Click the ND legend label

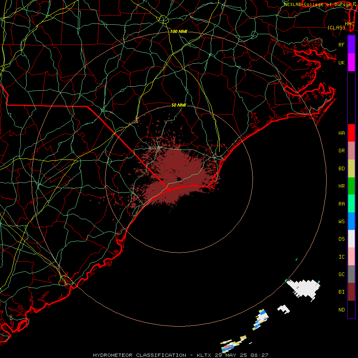pyautogui.click(x=341, y=310)
